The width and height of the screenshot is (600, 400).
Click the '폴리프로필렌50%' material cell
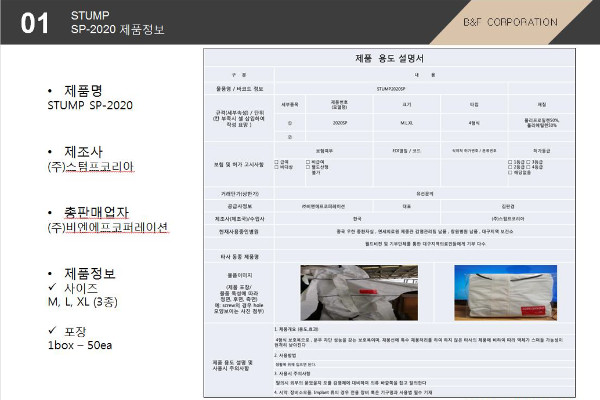(x=541, y=123)
